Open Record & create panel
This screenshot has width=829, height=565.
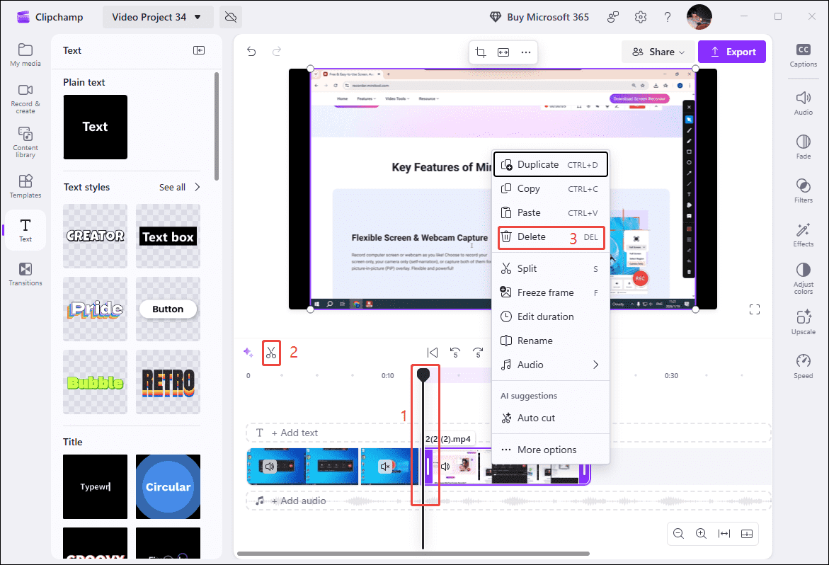pyautogui.click(x=25, y=99)
